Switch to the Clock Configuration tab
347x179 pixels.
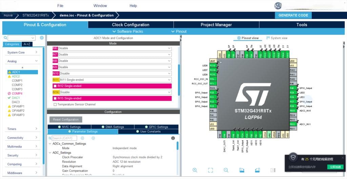130,25
